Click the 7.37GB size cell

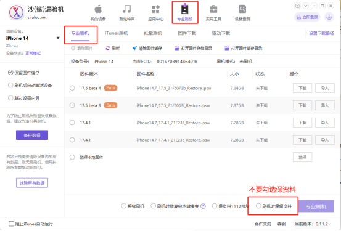237,105
